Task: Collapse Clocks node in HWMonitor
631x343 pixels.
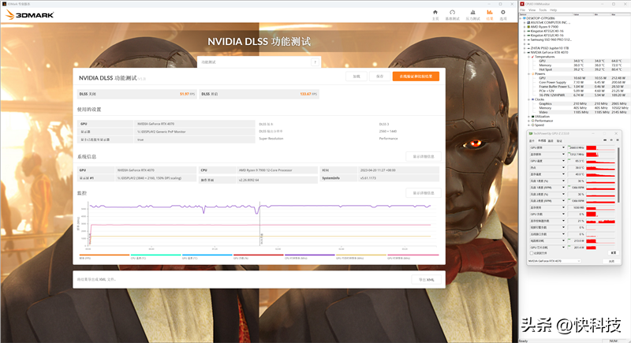Action: pos(528,99)
